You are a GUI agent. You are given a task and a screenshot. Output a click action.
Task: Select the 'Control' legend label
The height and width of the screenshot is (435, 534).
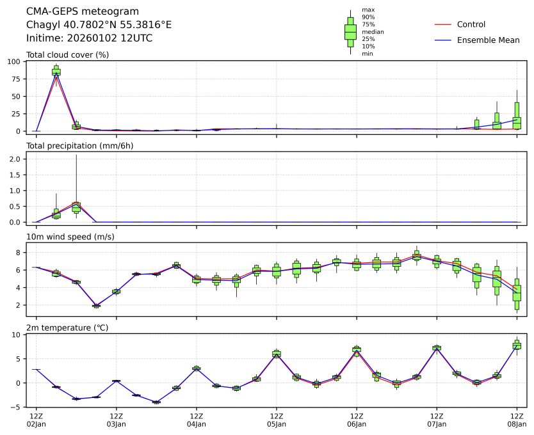point(471,24)
